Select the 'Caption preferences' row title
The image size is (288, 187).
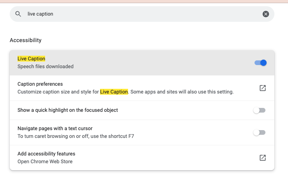40,84
